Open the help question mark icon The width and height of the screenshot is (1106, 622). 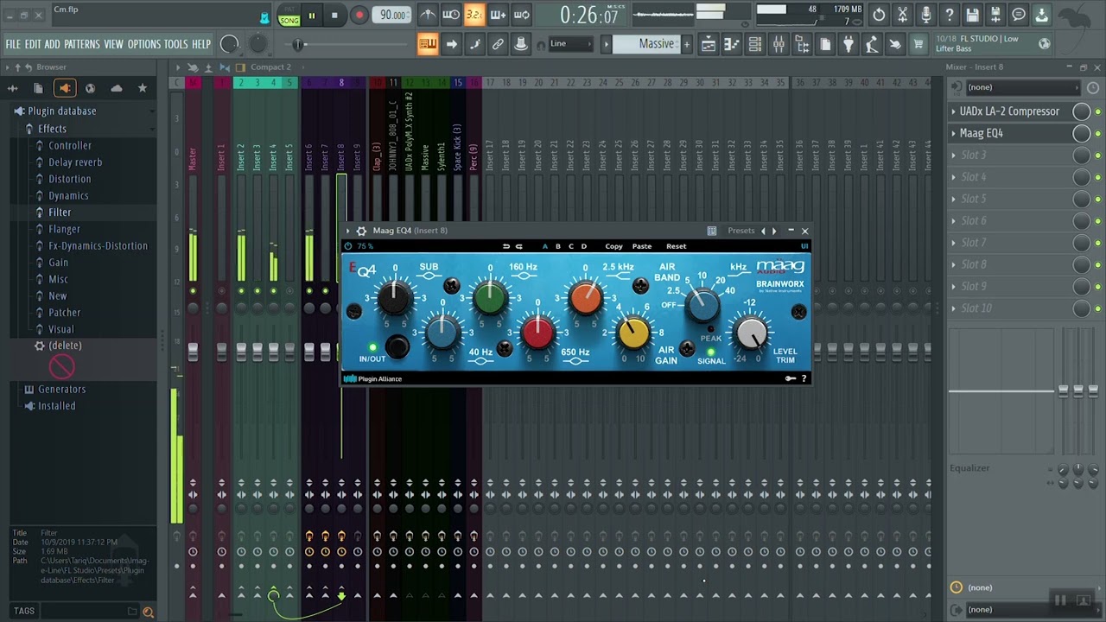click(x=949, y=15)
